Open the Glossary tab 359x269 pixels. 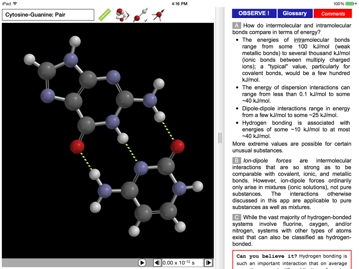point(294,13)
